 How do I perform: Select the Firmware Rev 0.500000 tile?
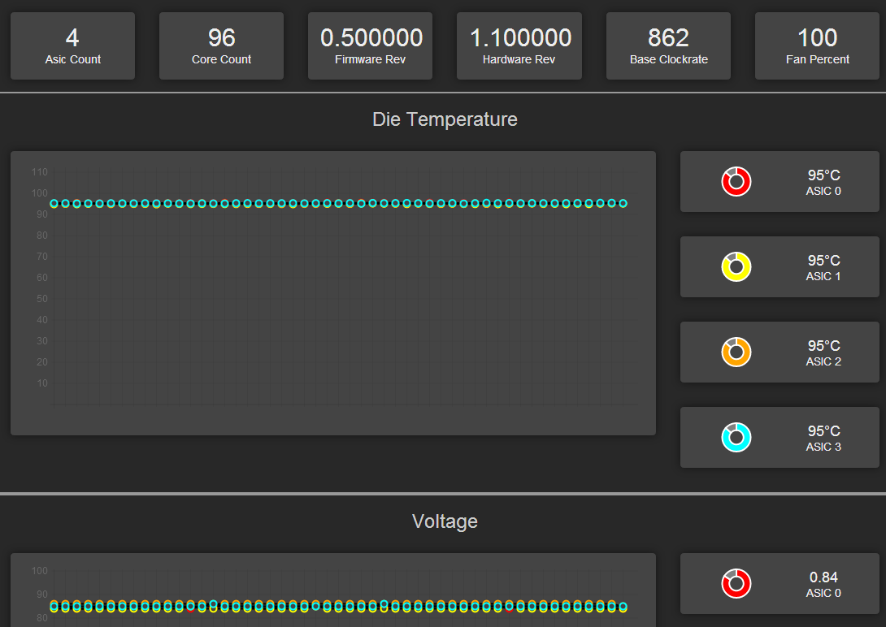click(370, 45)
